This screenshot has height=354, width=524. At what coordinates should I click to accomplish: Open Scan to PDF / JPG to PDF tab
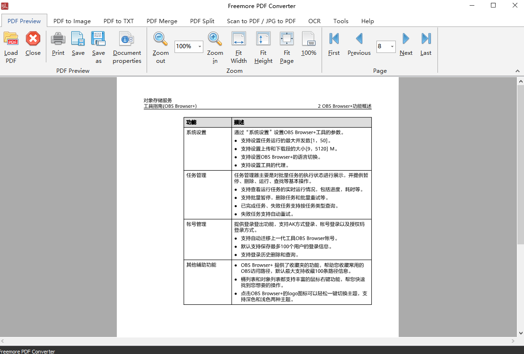tap(262, 21)
